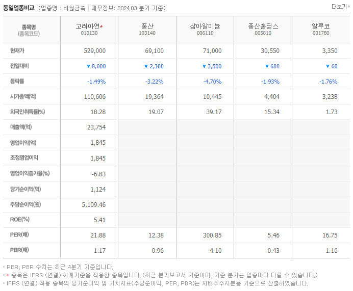Image resolution: width=353 pixels, height=291 pixels.
Task: Click revenue value 23,754
Action: (x=96, y=127)
